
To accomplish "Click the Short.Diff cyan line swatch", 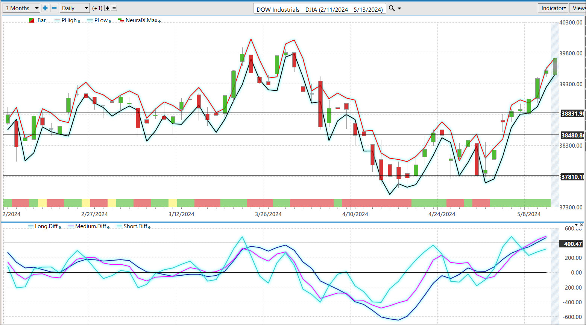I will click(120, 226).
